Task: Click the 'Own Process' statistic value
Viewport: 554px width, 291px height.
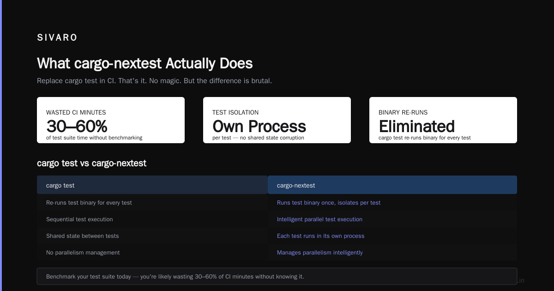Action: click(x=259, y=126)
